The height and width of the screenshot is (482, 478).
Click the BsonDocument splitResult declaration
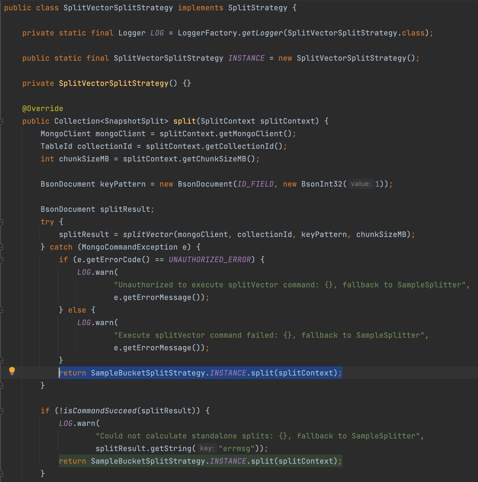point(97,209)
